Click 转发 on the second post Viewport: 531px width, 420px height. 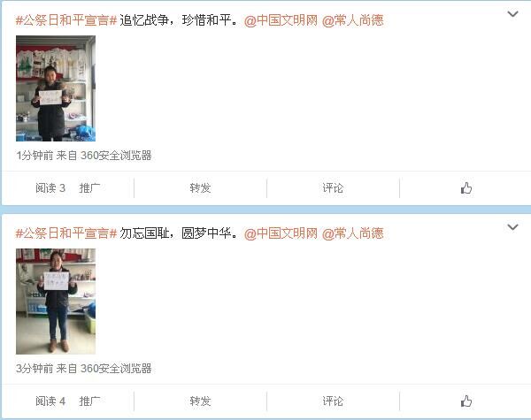[200, 401]
